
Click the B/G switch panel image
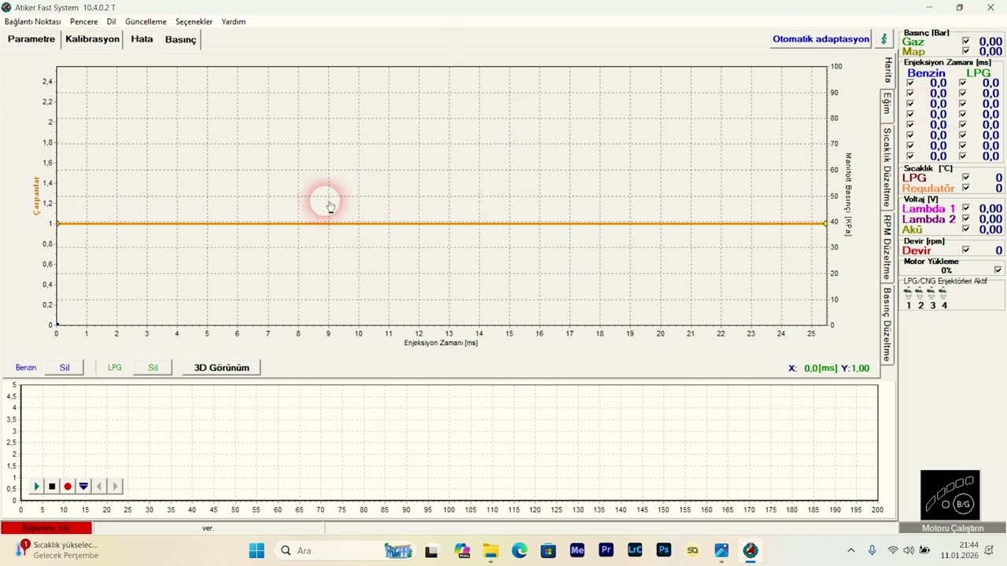click(950, 495)
